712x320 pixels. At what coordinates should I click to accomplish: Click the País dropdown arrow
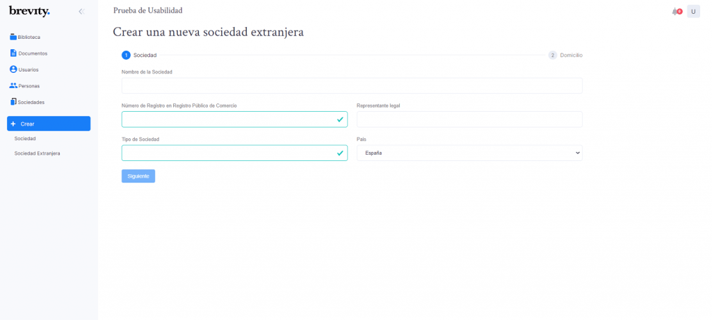[x=578, y=153]
